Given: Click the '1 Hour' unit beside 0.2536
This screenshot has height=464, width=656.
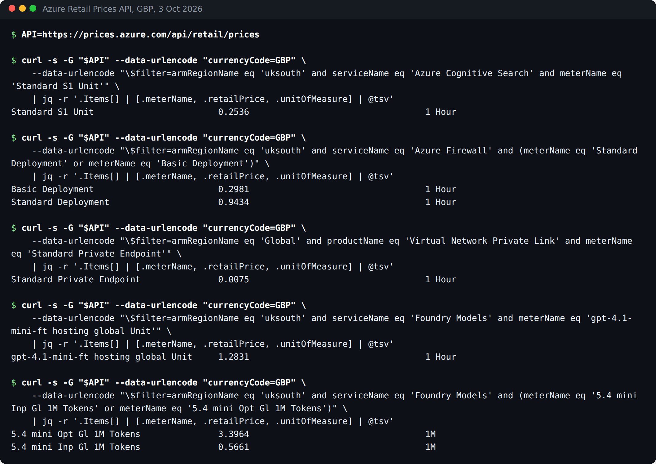Looking at the screenshot, I should (x=441, y=112).
